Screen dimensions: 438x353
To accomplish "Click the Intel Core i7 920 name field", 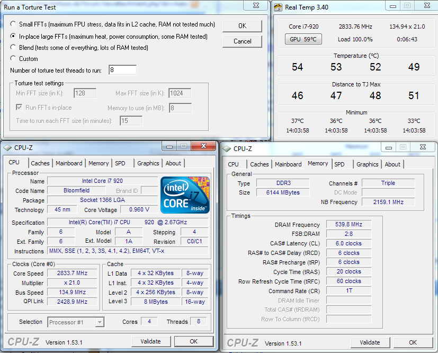I will pyautogui.click(x=102, y=181).
